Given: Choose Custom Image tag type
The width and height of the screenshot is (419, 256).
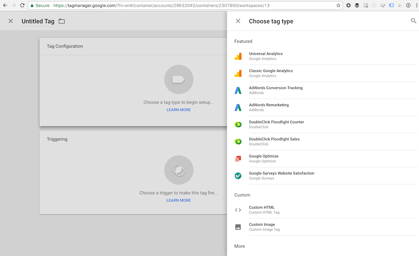Looking at the screenshot, I should pos(326,227).
